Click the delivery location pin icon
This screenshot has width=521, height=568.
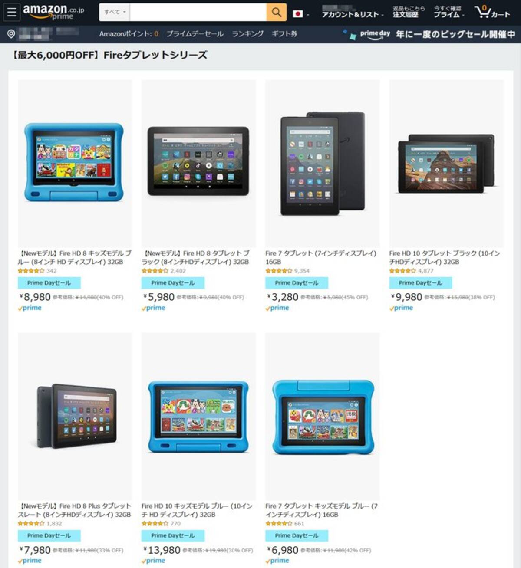[11, 34]
